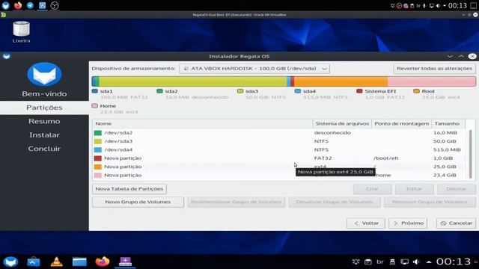
Task: Launch the app store from bottom taskbar
Action: pos(34,262)
